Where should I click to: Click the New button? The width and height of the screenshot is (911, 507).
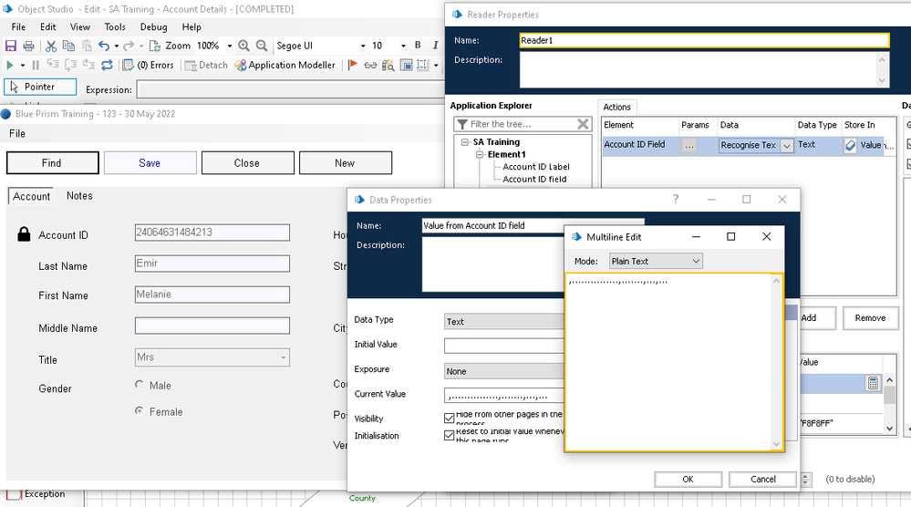click(x=345, y=162)
